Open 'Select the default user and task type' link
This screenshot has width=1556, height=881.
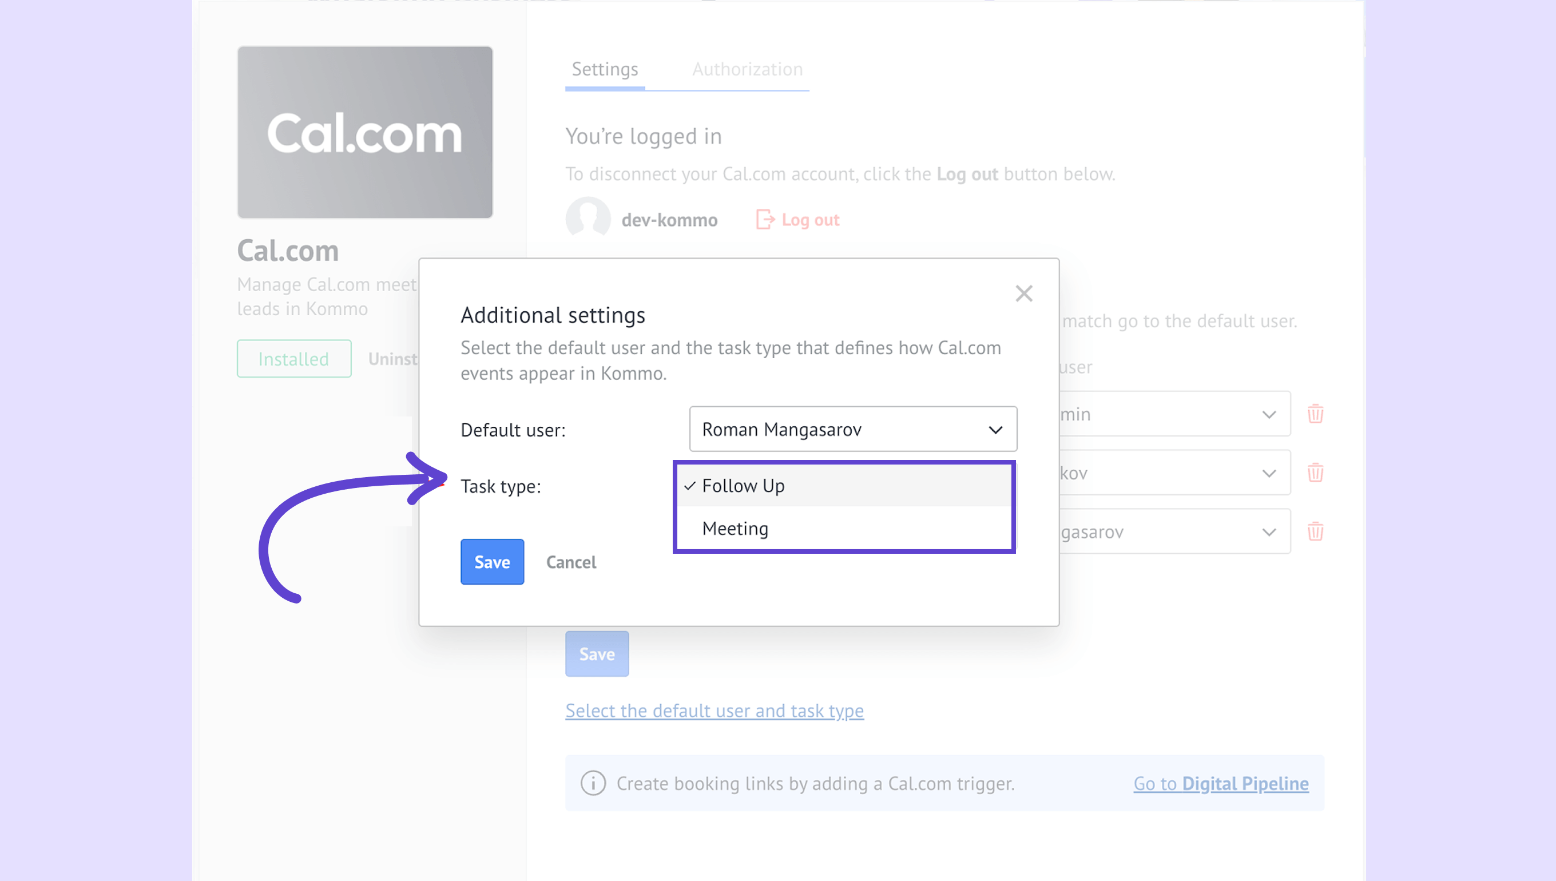[x=715, y=711]
